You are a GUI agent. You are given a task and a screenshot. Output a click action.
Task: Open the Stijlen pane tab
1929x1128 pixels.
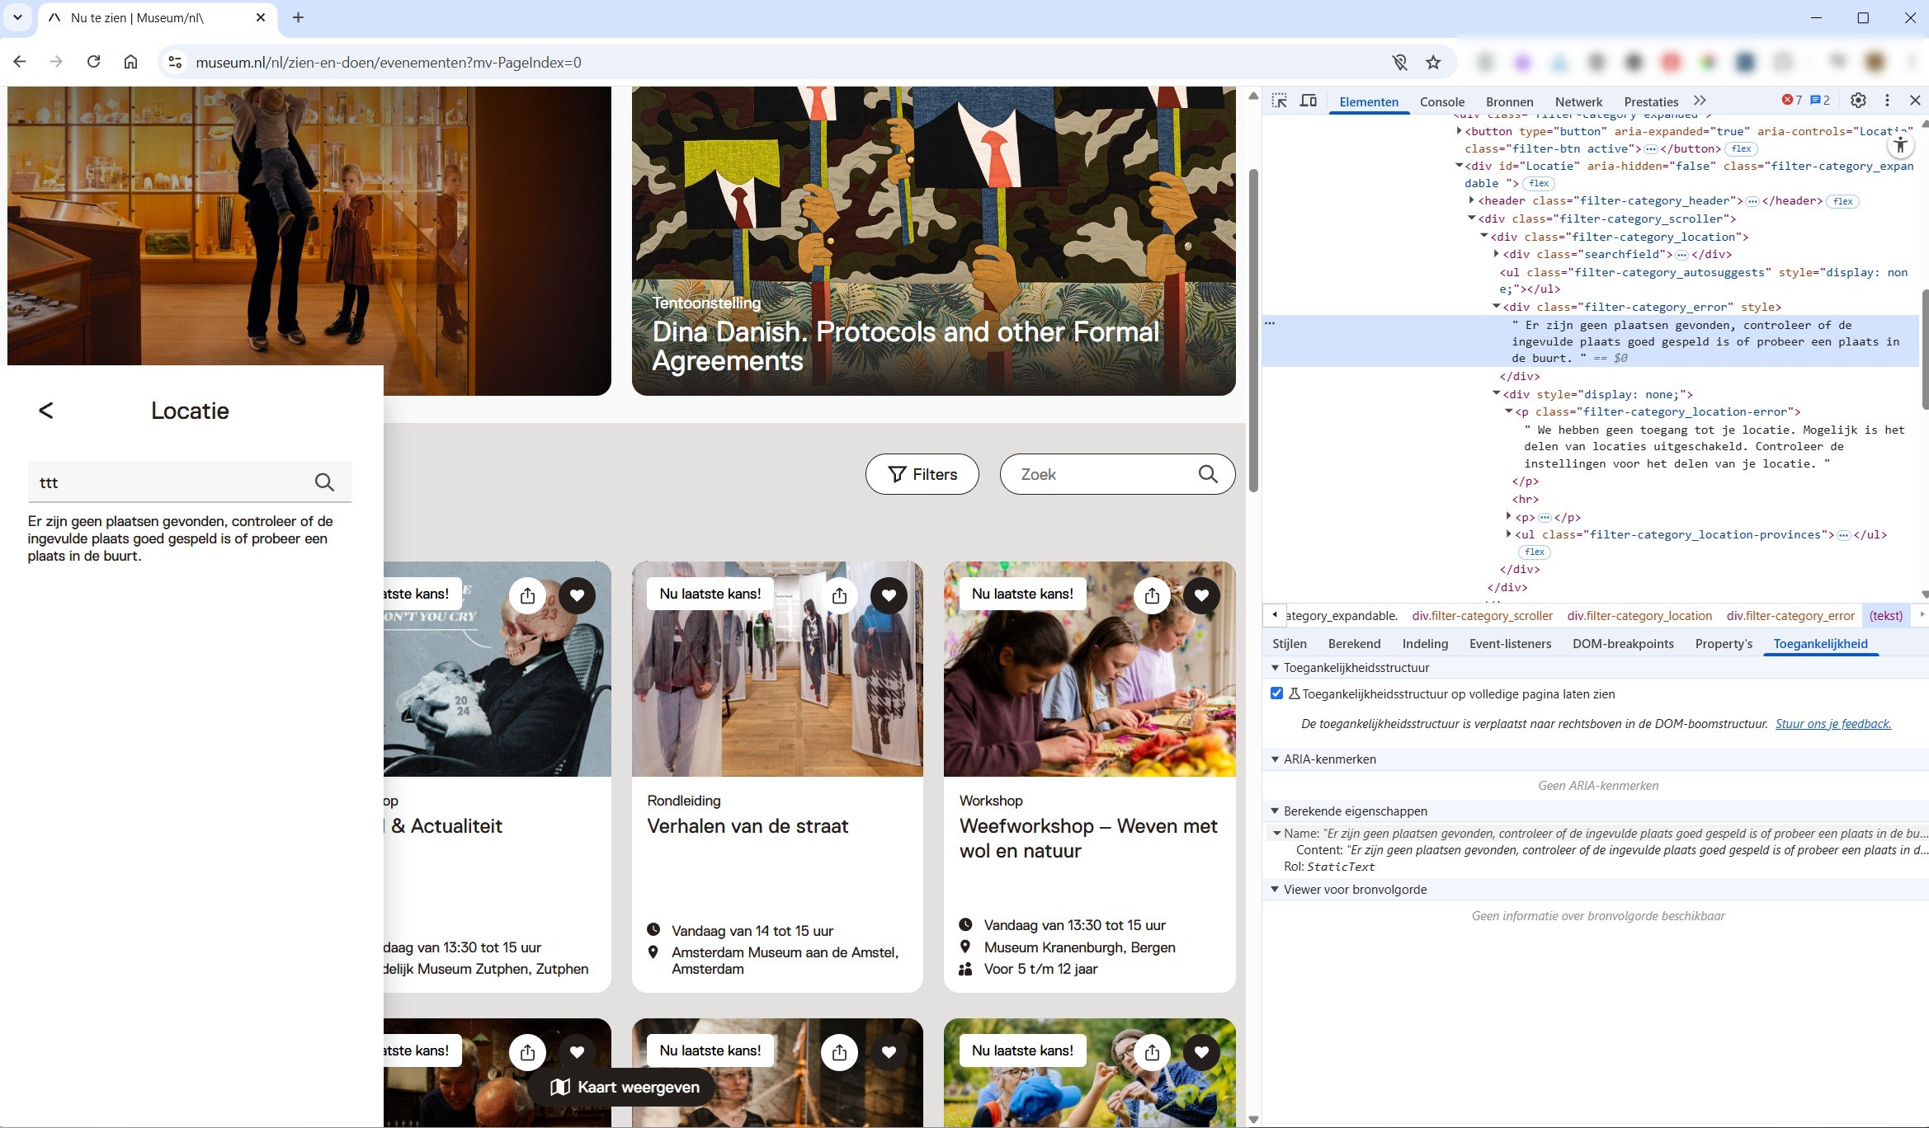click(x=1289, y=644)
